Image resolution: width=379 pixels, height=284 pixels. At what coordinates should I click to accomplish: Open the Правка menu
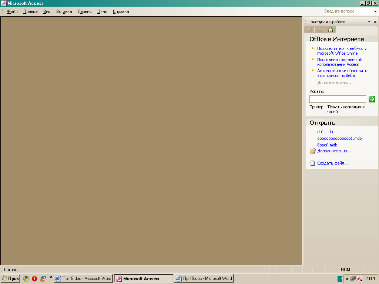pos(30,11)
